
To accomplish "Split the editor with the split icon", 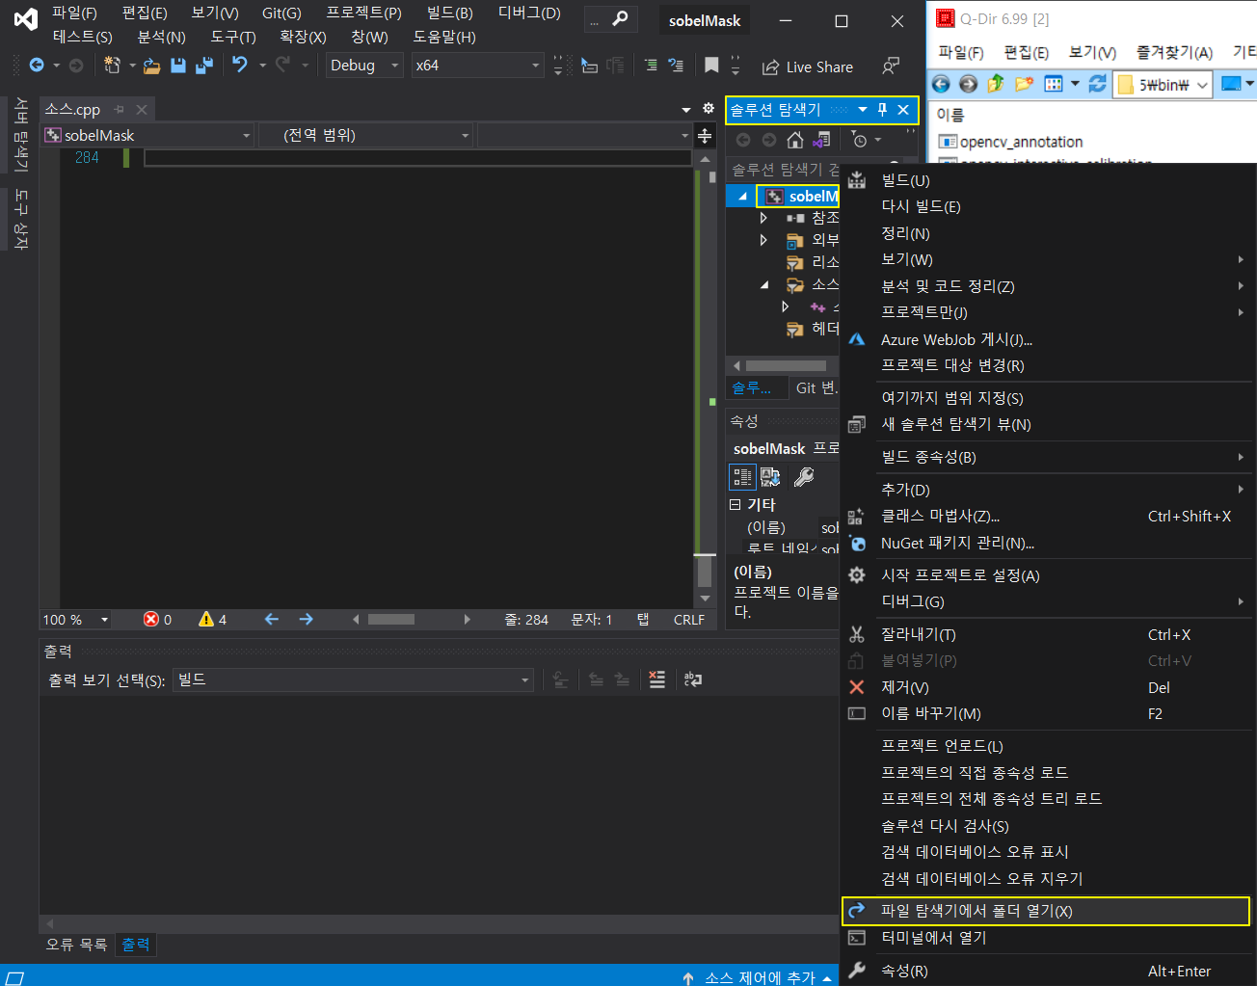I will [705, 136].
